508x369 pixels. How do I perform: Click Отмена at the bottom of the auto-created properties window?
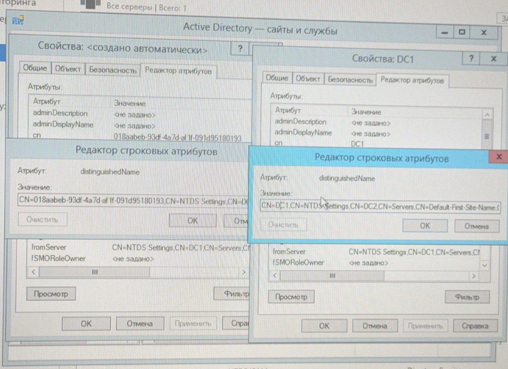[140, 323]
